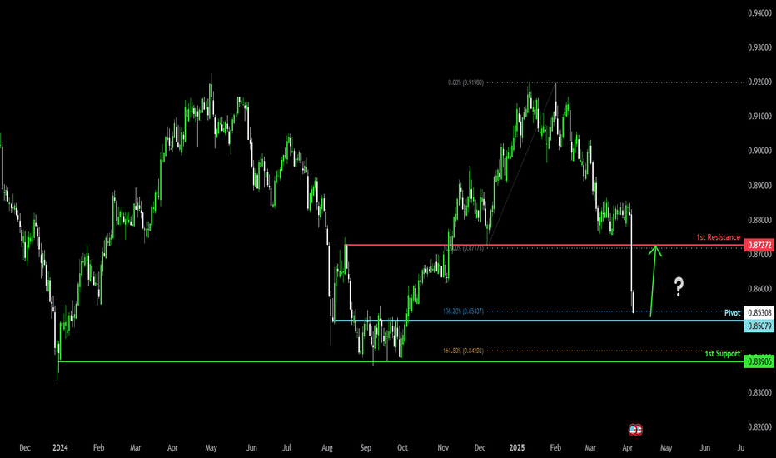Select the cyan 0.85079 pivot price tag
The width and height of the screenshot is (776, 458).
click(759, 326)
